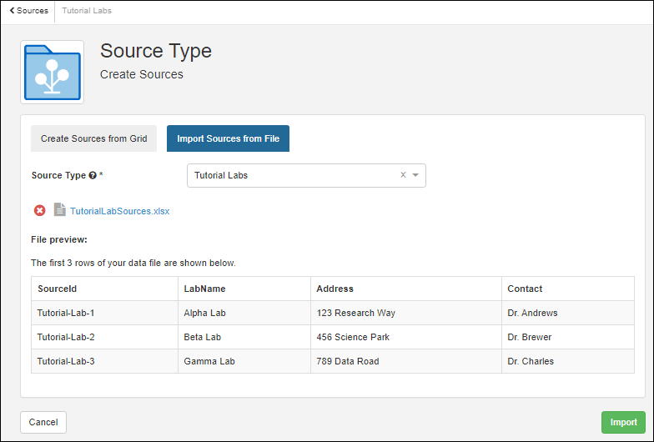Image resolution: width=654 pixels, height=442 pixels.
Task: Click the Dr. Charles contact cell
Action: point(531,361)
